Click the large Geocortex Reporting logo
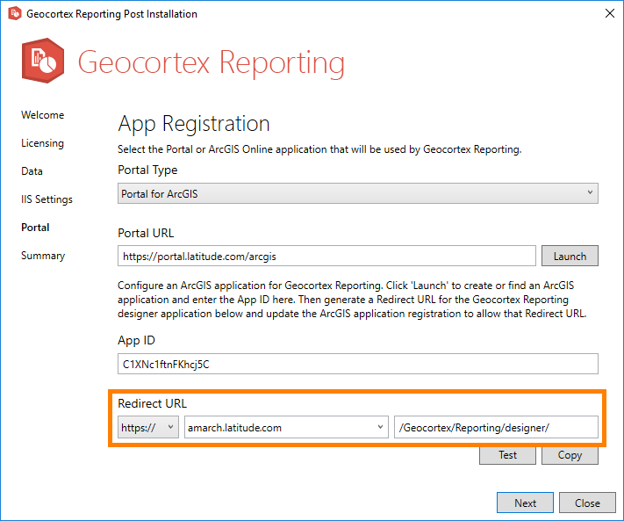This screenshot has width=624, height=521. (43, 61)
